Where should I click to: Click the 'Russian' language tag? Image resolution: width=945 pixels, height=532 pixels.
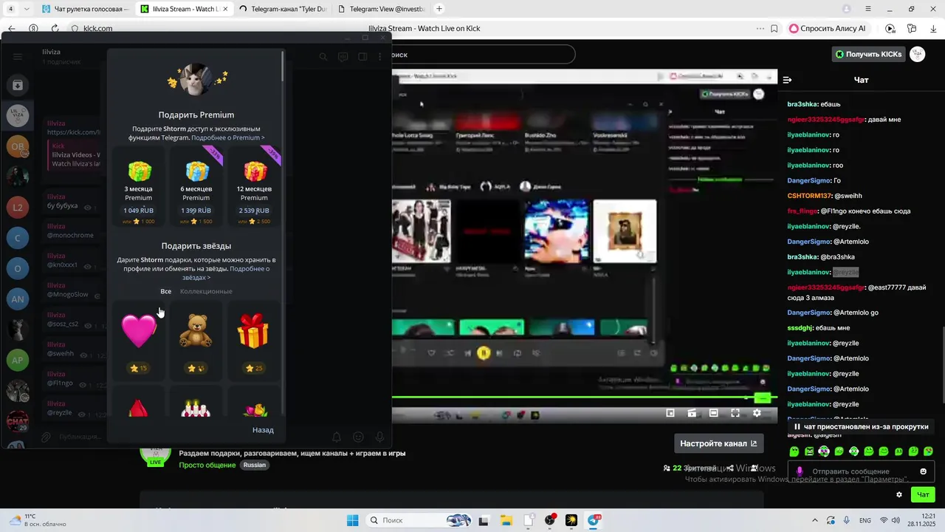tap(255, 465)
